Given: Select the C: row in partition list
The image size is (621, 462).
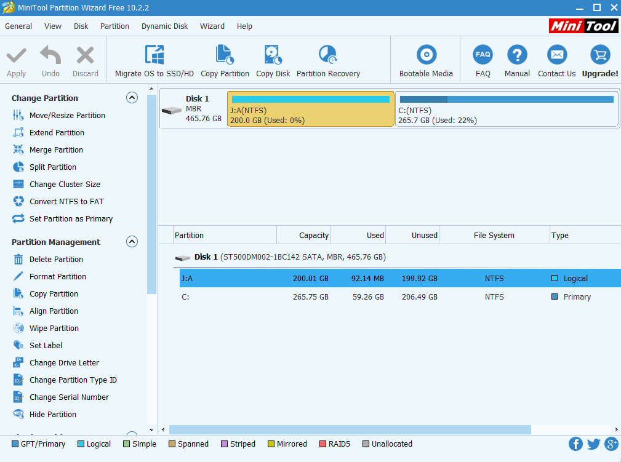Looking at the screenshot, I should tap(400, 297).
